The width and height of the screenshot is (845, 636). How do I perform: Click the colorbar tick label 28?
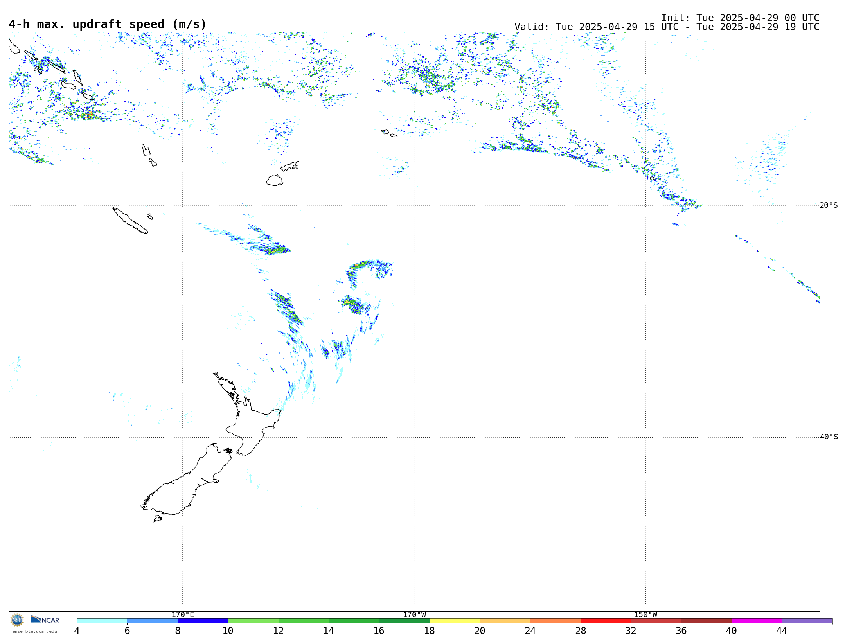[581, 631]
